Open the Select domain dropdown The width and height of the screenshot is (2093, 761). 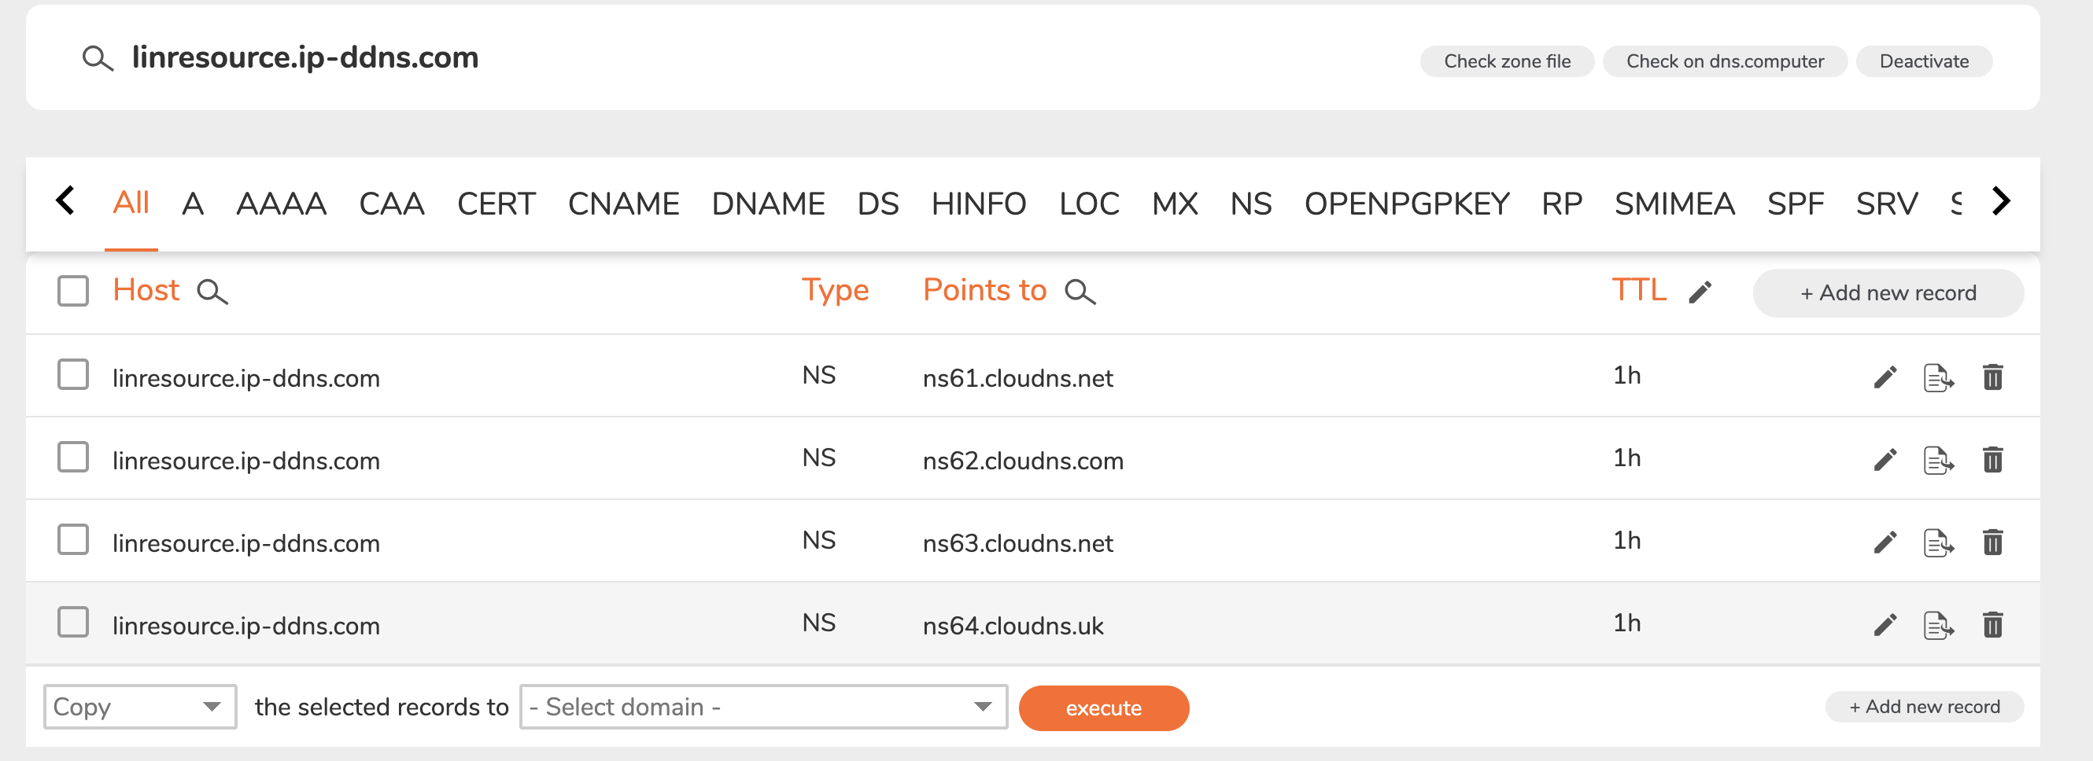tap(764, 708)
